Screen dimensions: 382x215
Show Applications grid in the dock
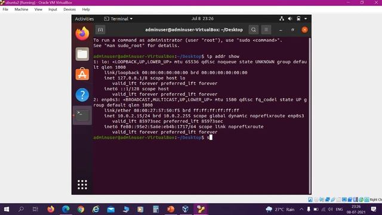82,185
